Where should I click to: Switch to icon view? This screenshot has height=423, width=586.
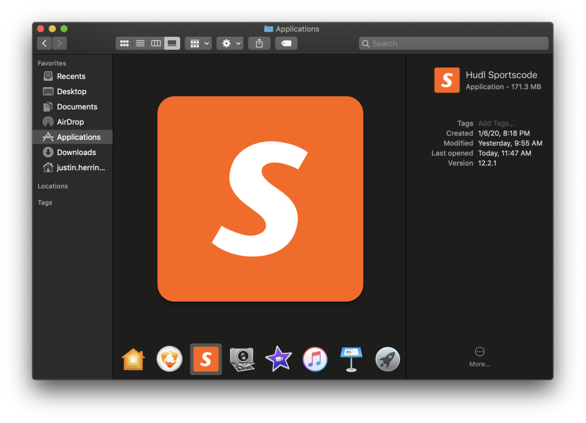(x=125, y=43)
